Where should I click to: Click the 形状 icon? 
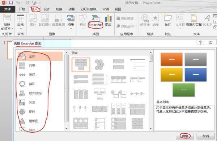click(x=83, y=18)
